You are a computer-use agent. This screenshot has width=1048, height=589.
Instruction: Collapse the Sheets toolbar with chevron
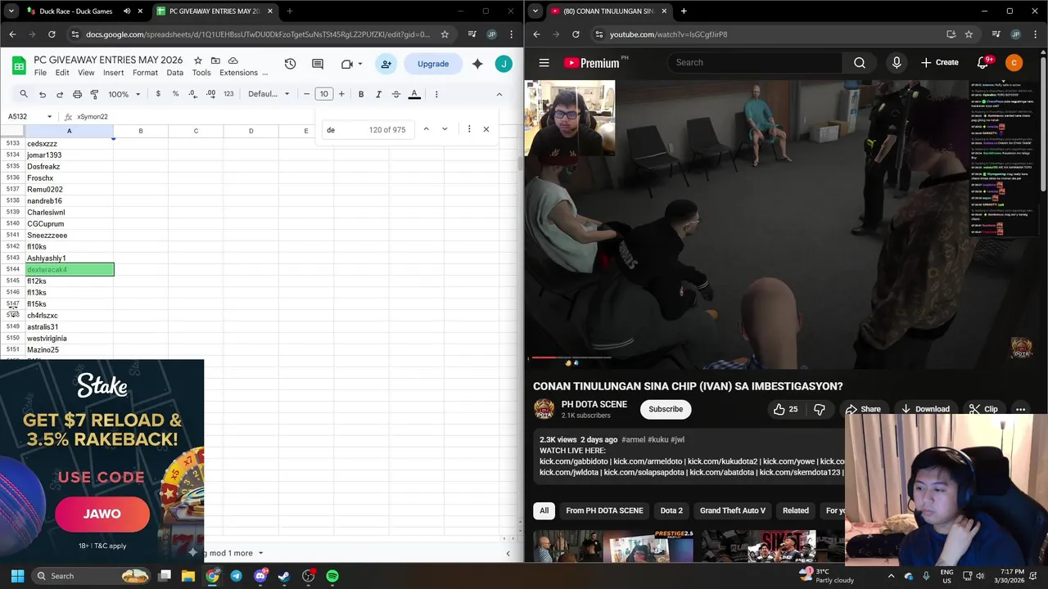tap(499, 94)
